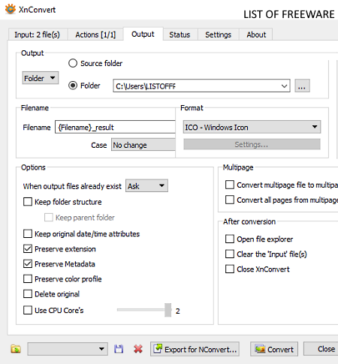The width and height of the screenshot is (338, 364).
Task: Delete preset with the red X icon
Action: (x=138, y=349)
